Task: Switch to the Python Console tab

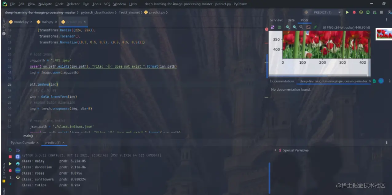Action: pyautogui.click(x=22, y=143)
